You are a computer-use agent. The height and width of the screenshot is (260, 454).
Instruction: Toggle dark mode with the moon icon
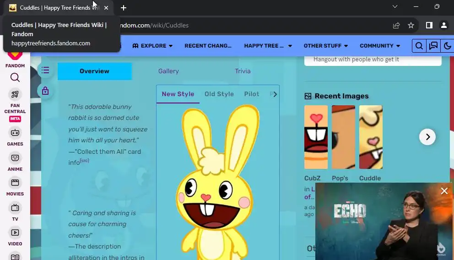pyautogui.click(x=447, y=46)
